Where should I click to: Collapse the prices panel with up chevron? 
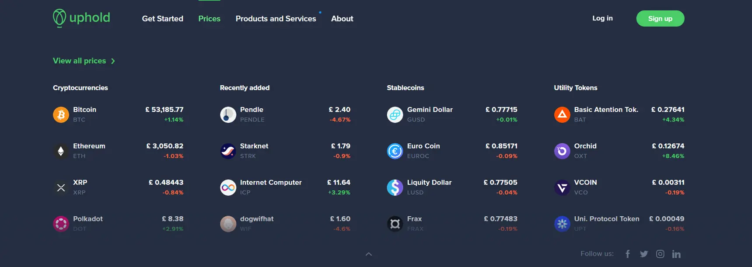[x=369, y=254]
